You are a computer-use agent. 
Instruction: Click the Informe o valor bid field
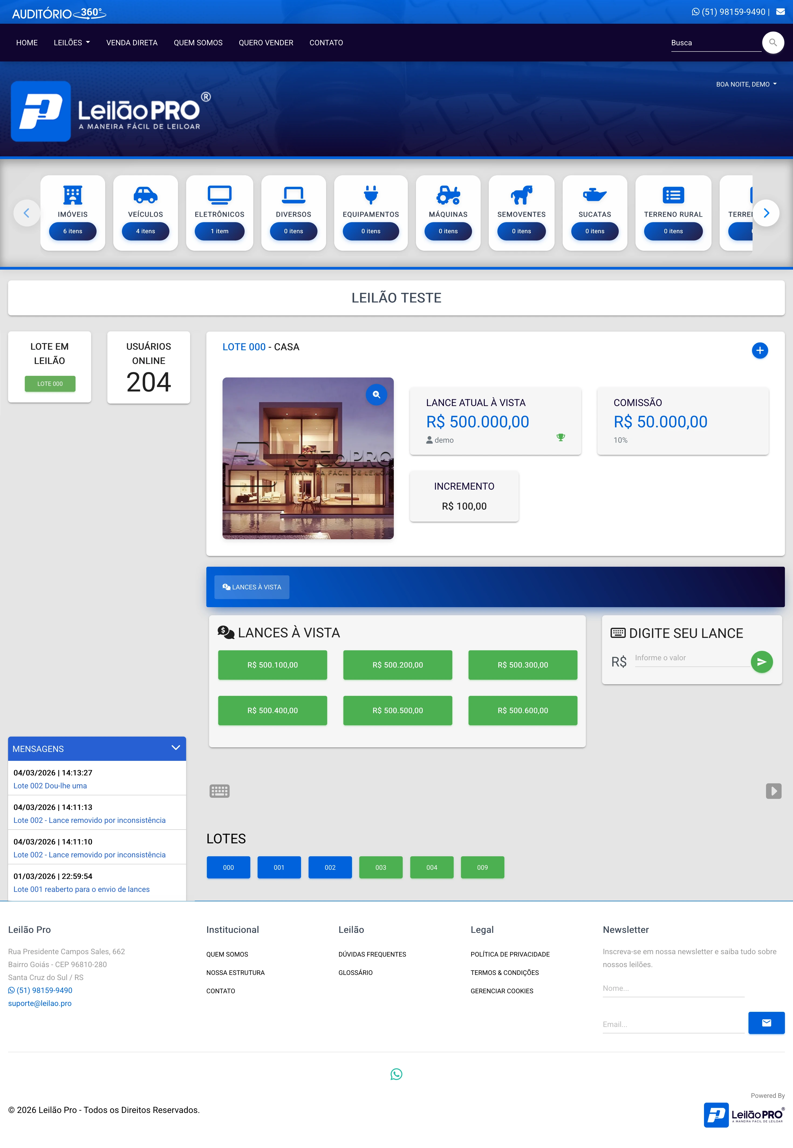coord(691,658)
